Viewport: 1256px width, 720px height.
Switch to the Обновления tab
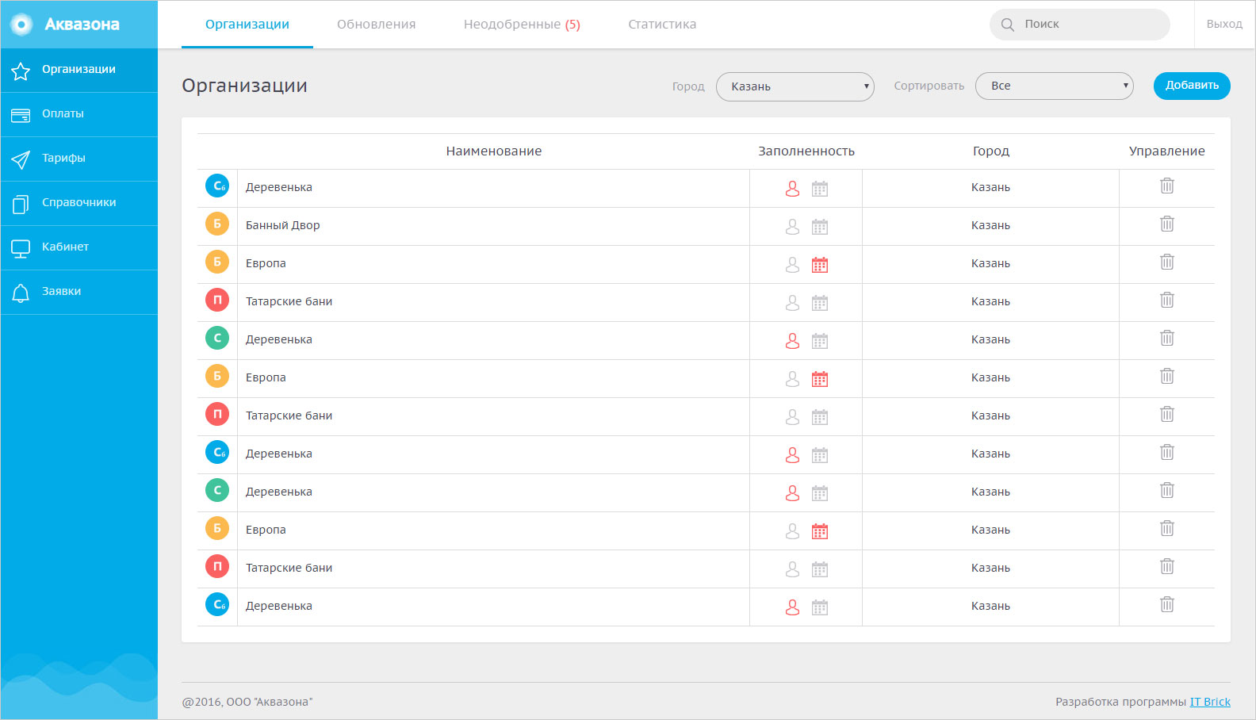376,25
